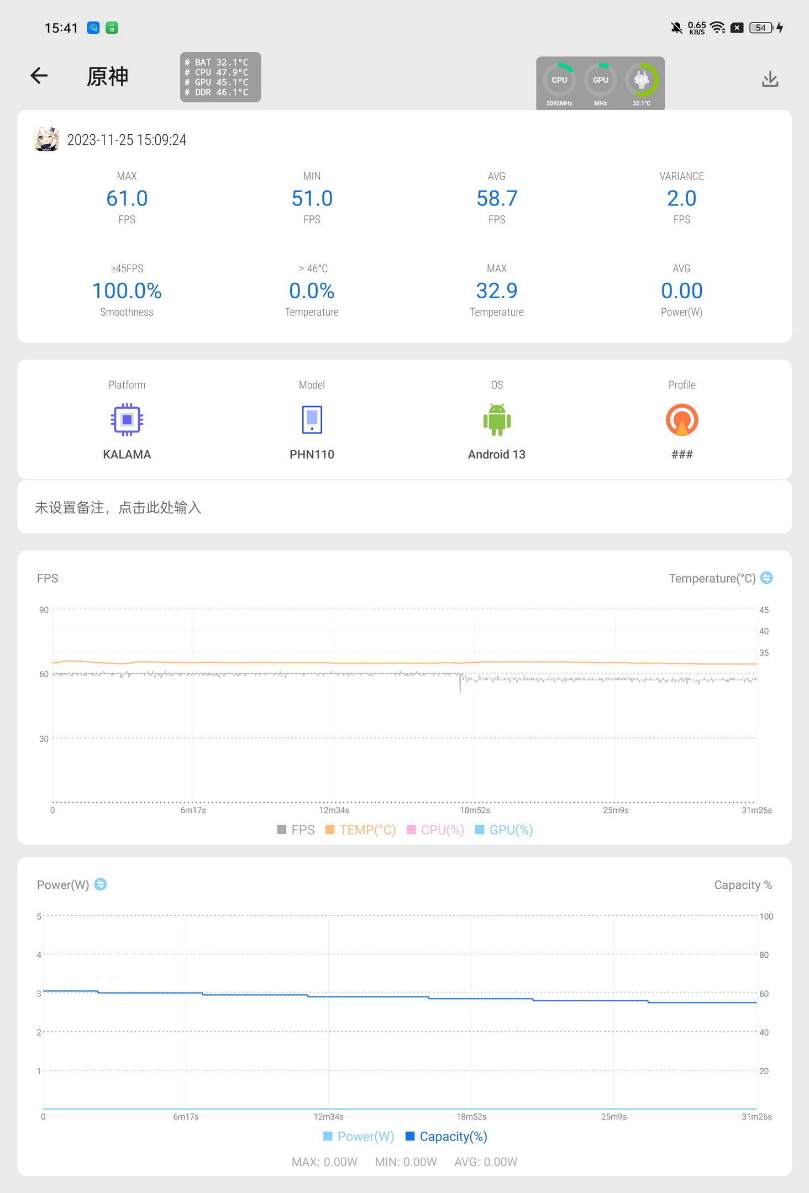
Task: Switch the Power(W) axis with the toggle icon
Action: click(101, 884)
